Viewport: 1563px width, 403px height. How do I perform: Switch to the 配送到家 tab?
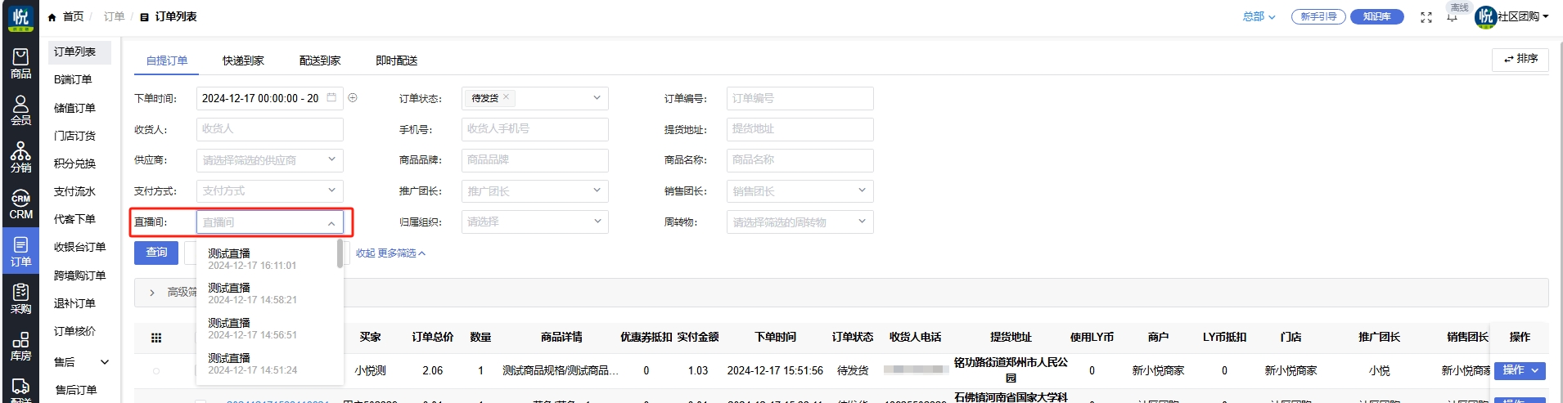[x=320, y=60]
